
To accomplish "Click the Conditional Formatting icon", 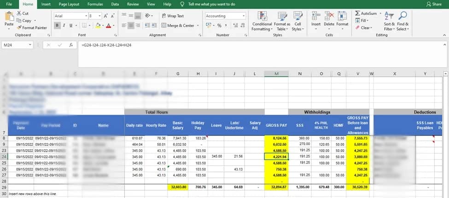I will 262,17.
